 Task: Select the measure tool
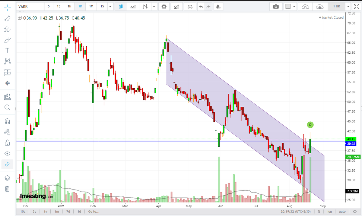click(8, 97)
